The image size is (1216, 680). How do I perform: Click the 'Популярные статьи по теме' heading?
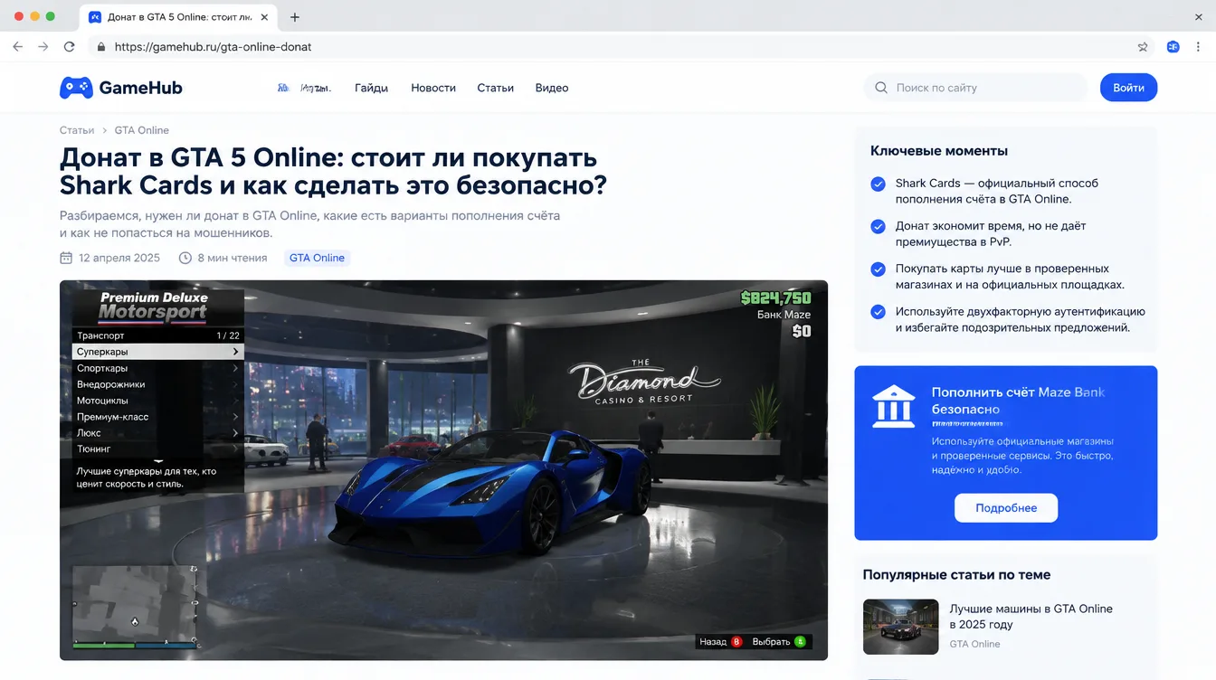(x=956, y=574)
